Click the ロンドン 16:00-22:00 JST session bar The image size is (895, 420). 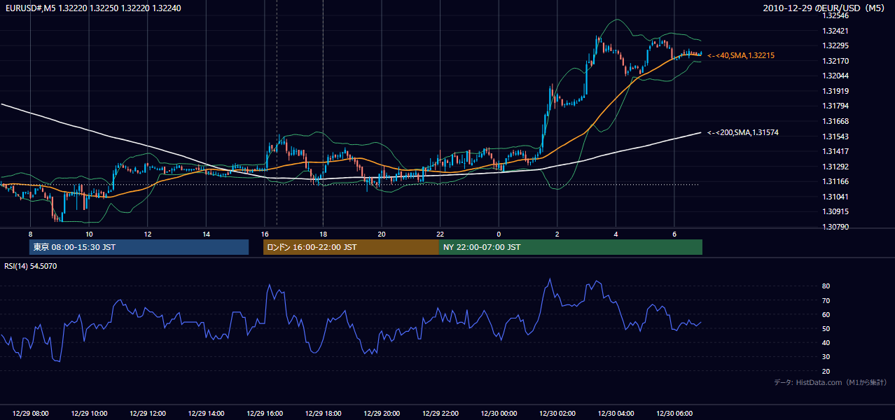pyautogui.click(x=351, y=247)
